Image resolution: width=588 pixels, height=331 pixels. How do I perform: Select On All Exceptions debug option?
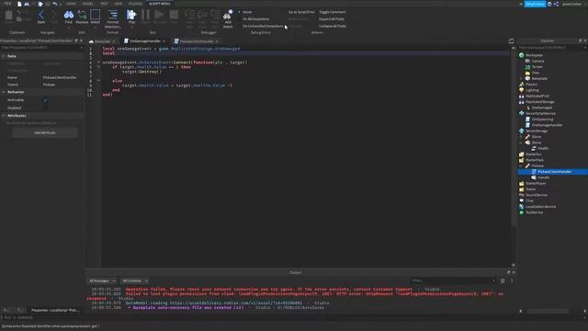coord(255,18)
